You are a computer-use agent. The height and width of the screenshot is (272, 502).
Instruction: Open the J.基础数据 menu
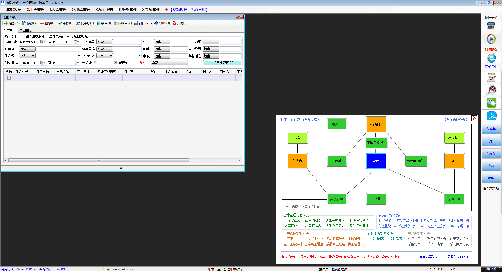coord(13,10)
